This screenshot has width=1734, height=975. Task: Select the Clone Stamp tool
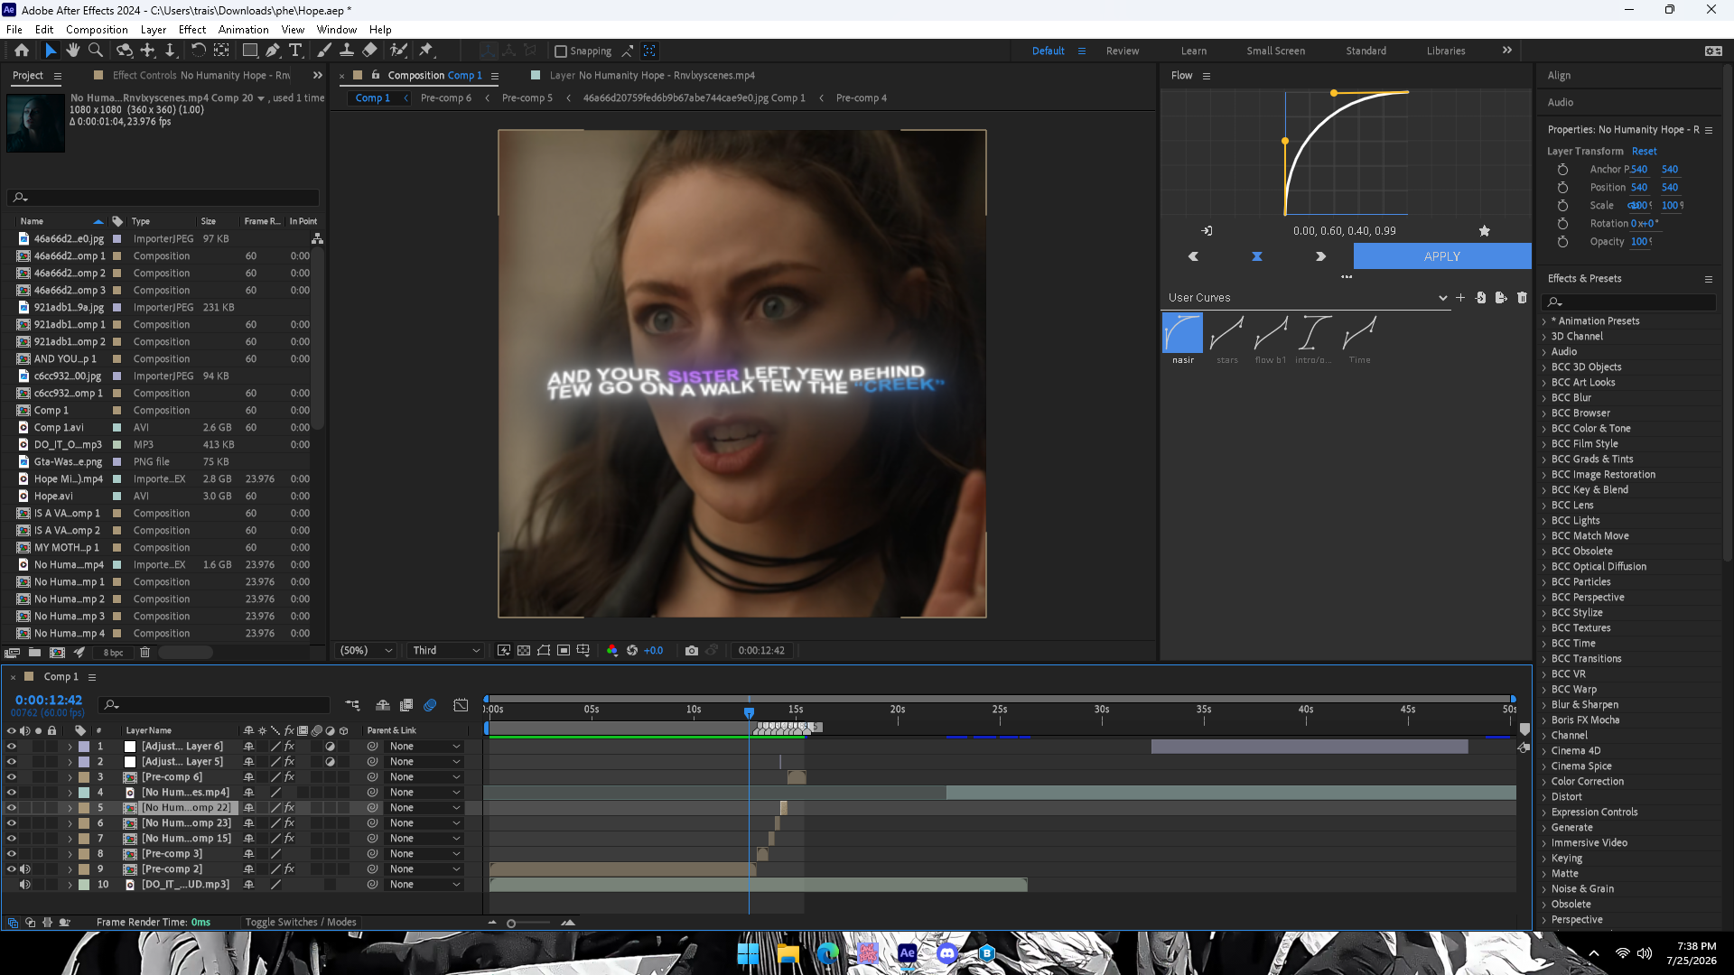[x=346, y=51]
